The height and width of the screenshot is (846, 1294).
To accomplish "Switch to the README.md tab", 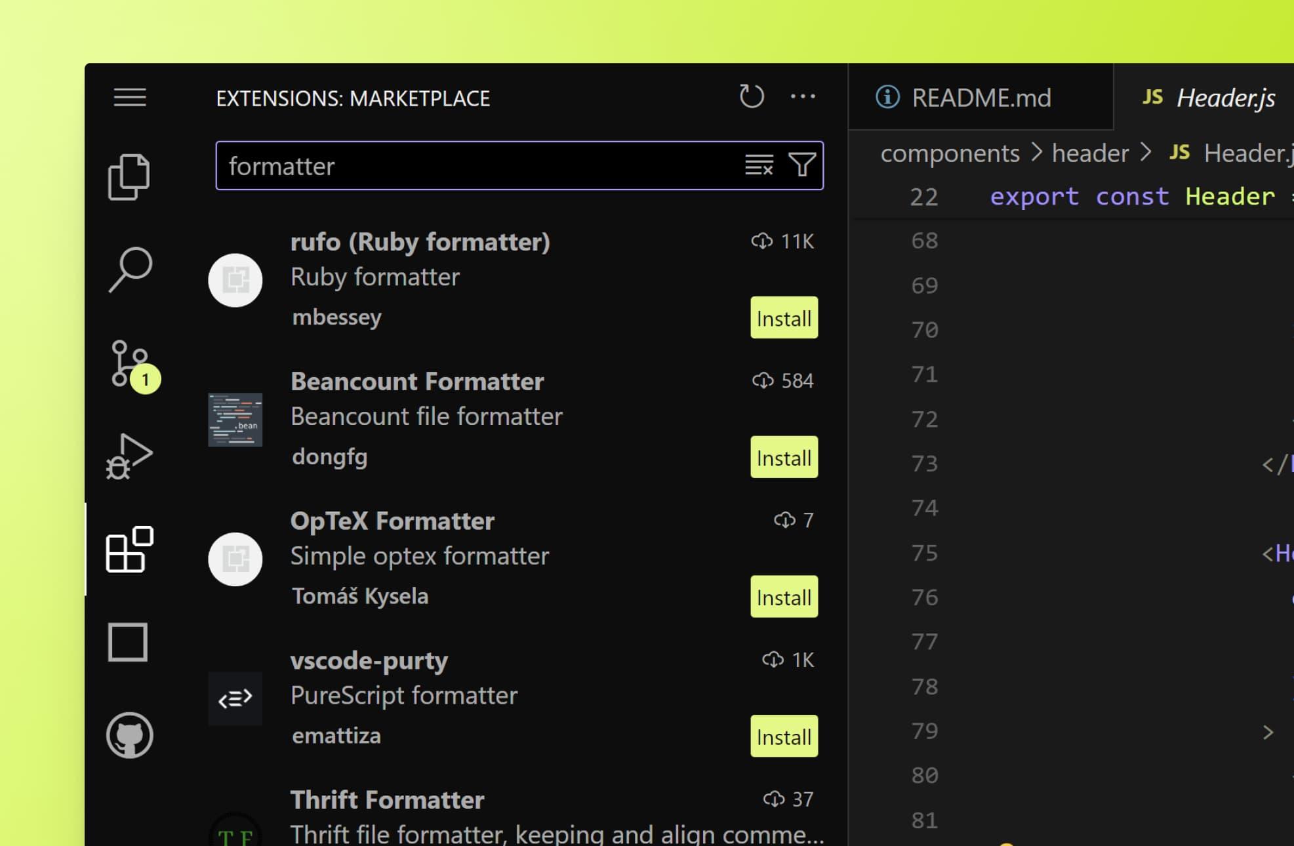I will coord(982,97).
